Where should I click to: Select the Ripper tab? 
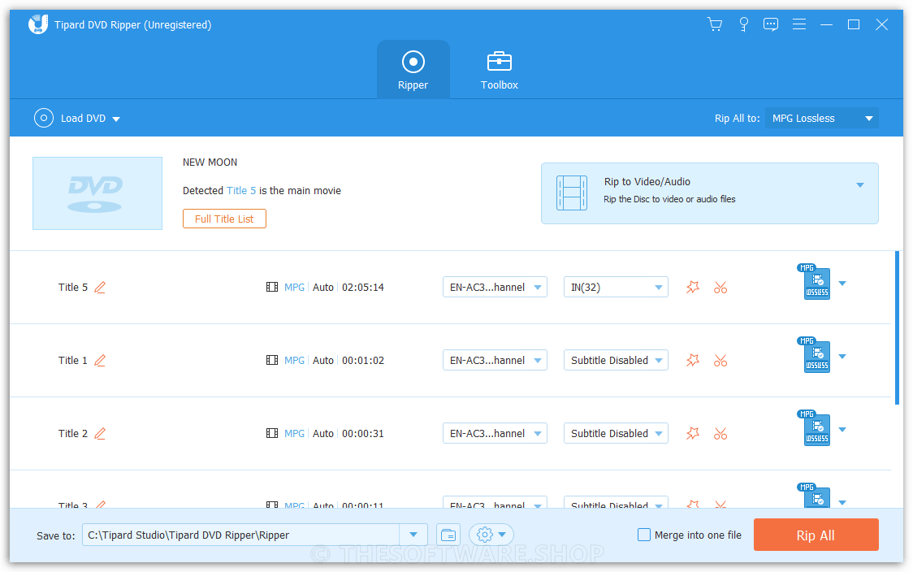point(413,71)
